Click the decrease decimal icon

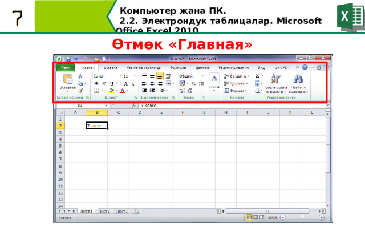click(190, 91)
